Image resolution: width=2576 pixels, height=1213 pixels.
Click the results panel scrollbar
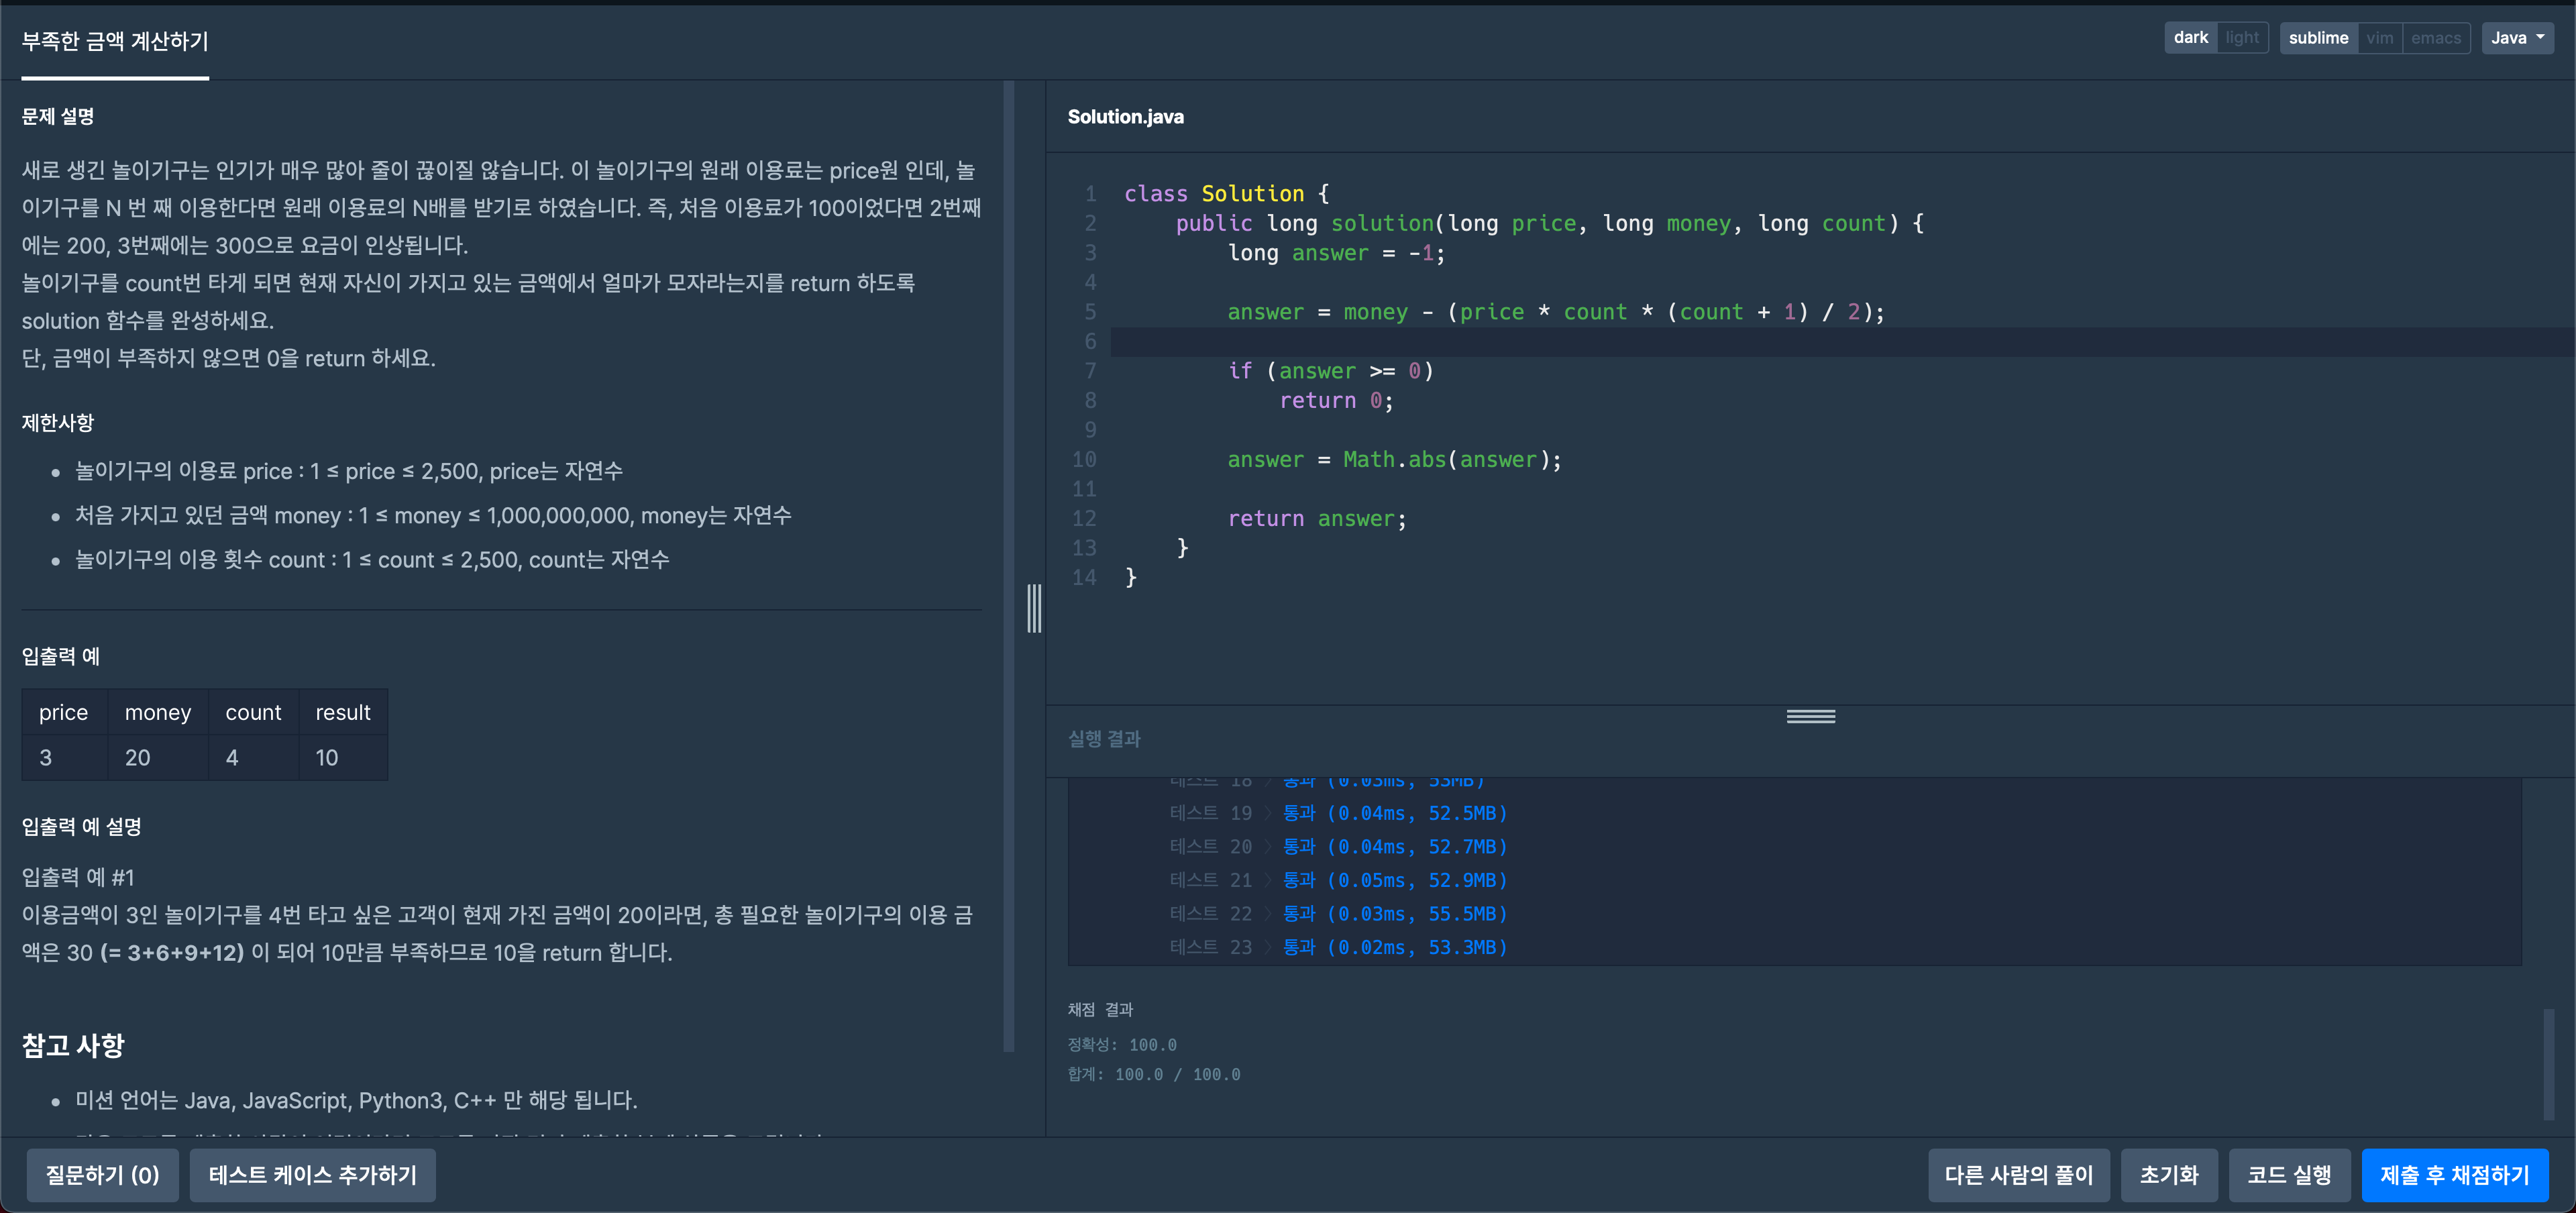tap(2548, 1064)
